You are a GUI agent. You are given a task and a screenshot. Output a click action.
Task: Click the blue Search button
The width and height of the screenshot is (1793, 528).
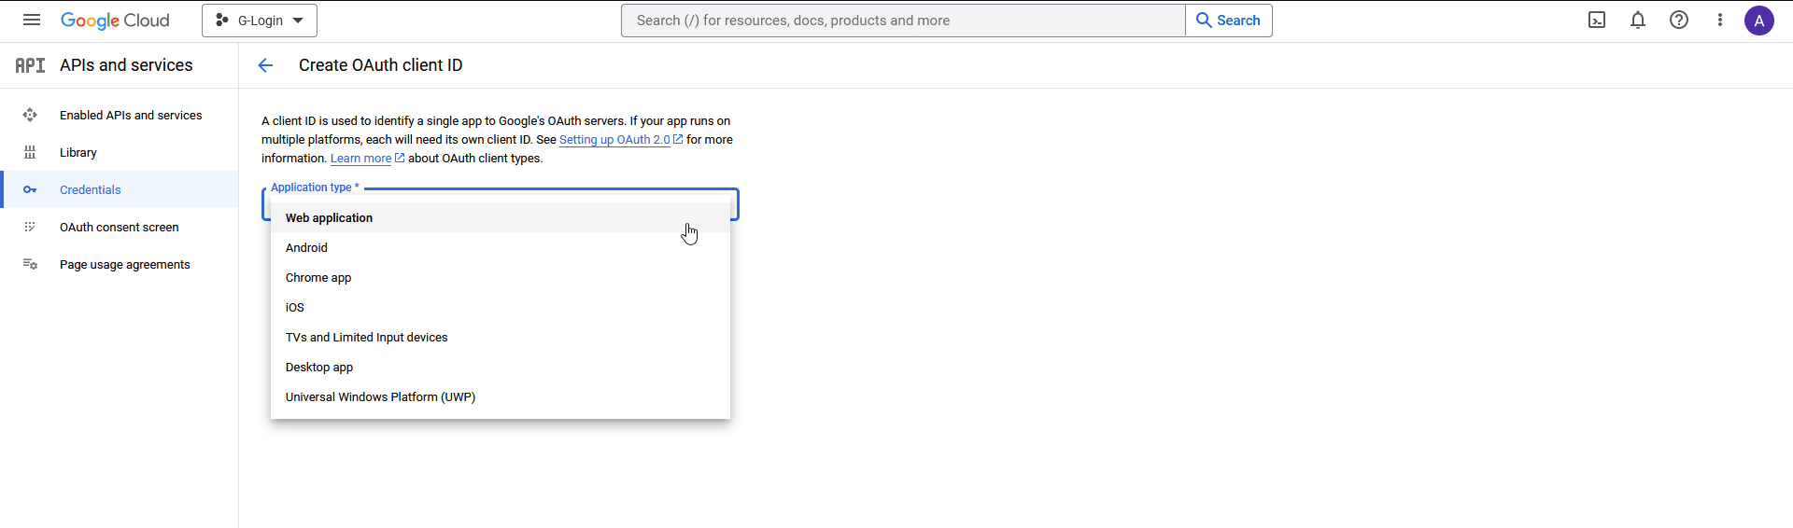(1229, 21)
